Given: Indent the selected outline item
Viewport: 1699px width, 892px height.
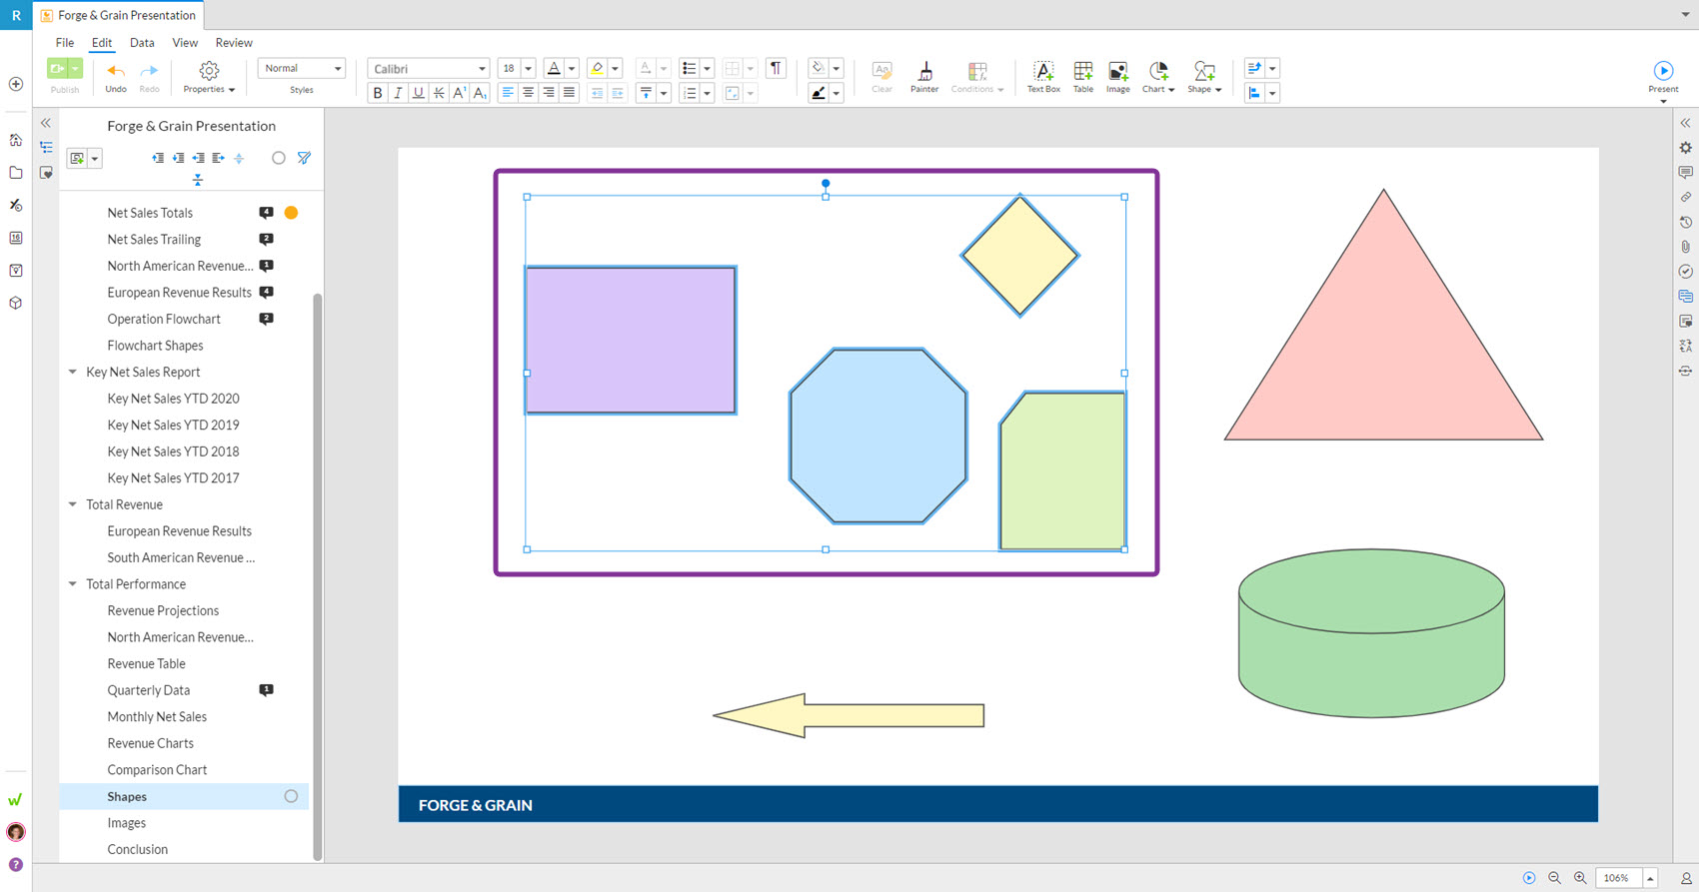Looking at the screenshot, I should tap(218, 158).
